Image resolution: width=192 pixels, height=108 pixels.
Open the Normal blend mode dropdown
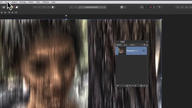(136, 45)
